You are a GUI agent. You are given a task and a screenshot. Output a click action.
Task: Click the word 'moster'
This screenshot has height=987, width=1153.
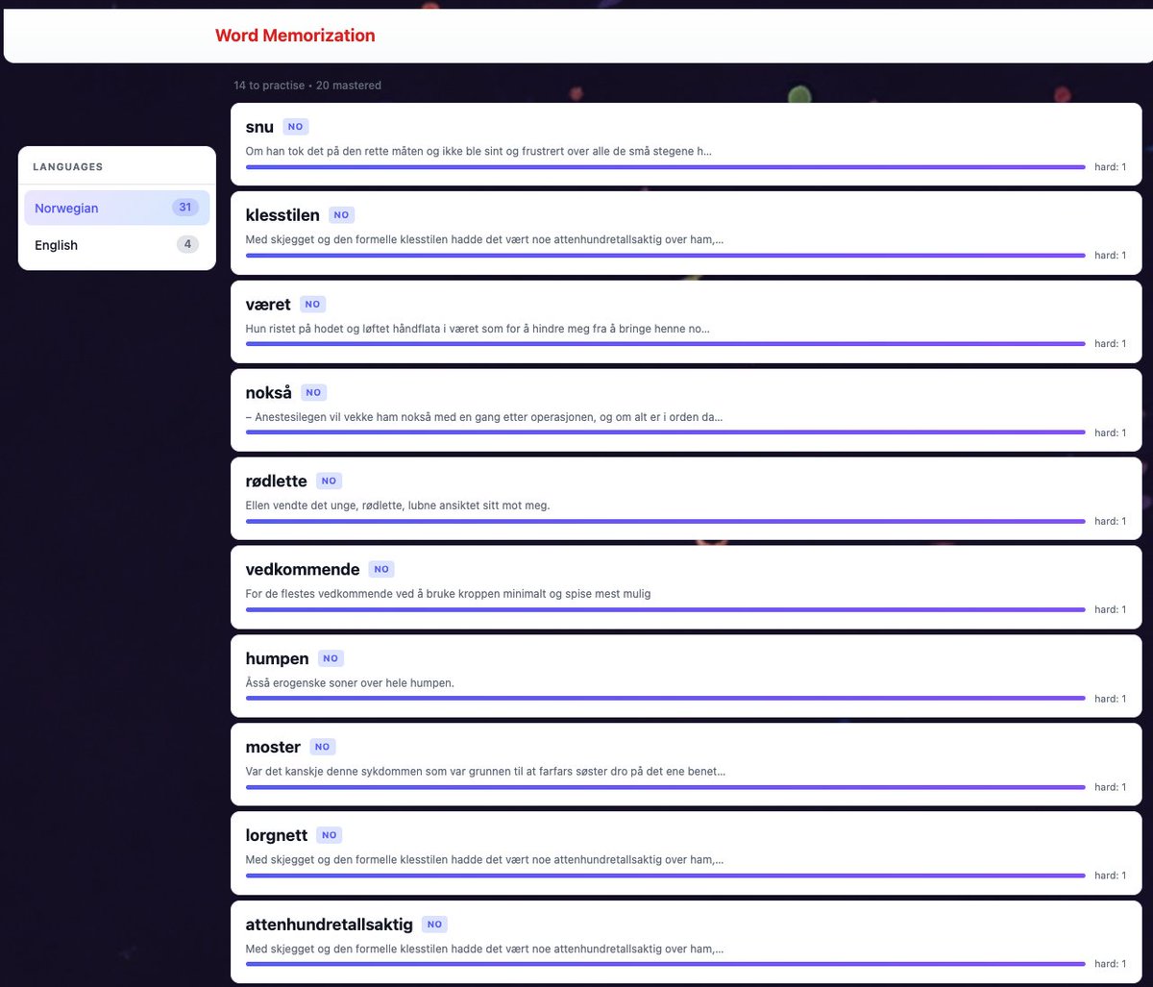point(273,747)
